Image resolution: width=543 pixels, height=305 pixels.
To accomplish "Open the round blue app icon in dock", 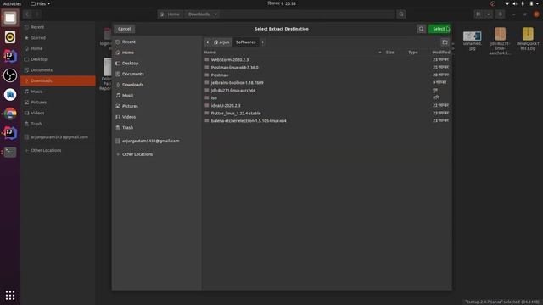I will [x=10, y=94].
